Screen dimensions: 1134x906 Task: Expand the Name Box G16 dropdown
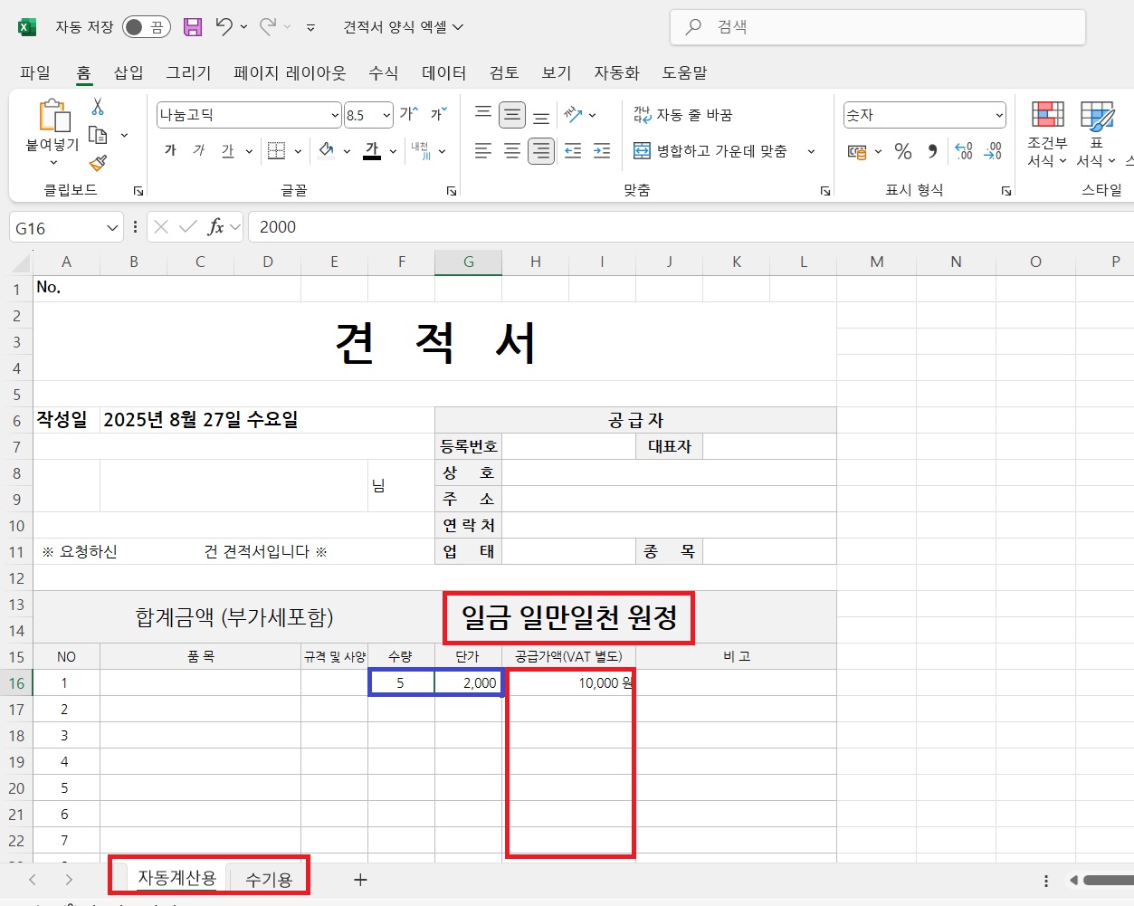(x=112, y=228)
